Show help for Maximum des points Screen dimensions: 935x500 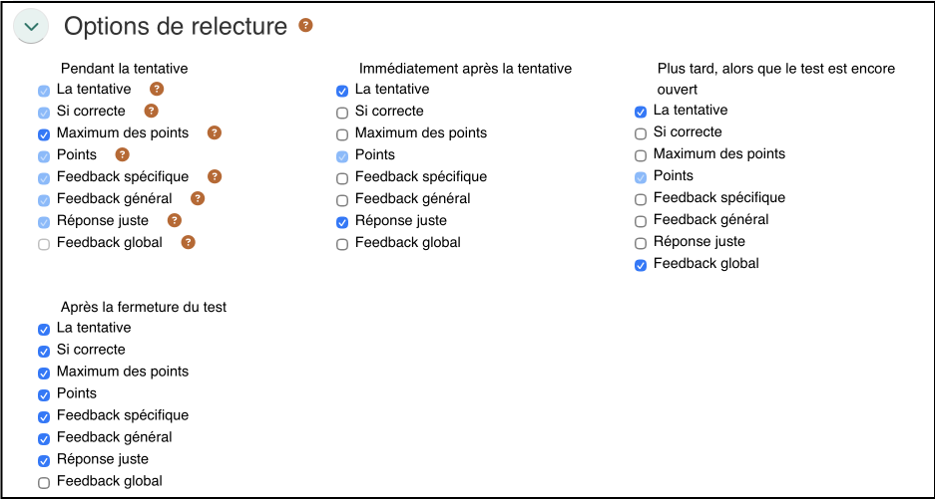214,132
